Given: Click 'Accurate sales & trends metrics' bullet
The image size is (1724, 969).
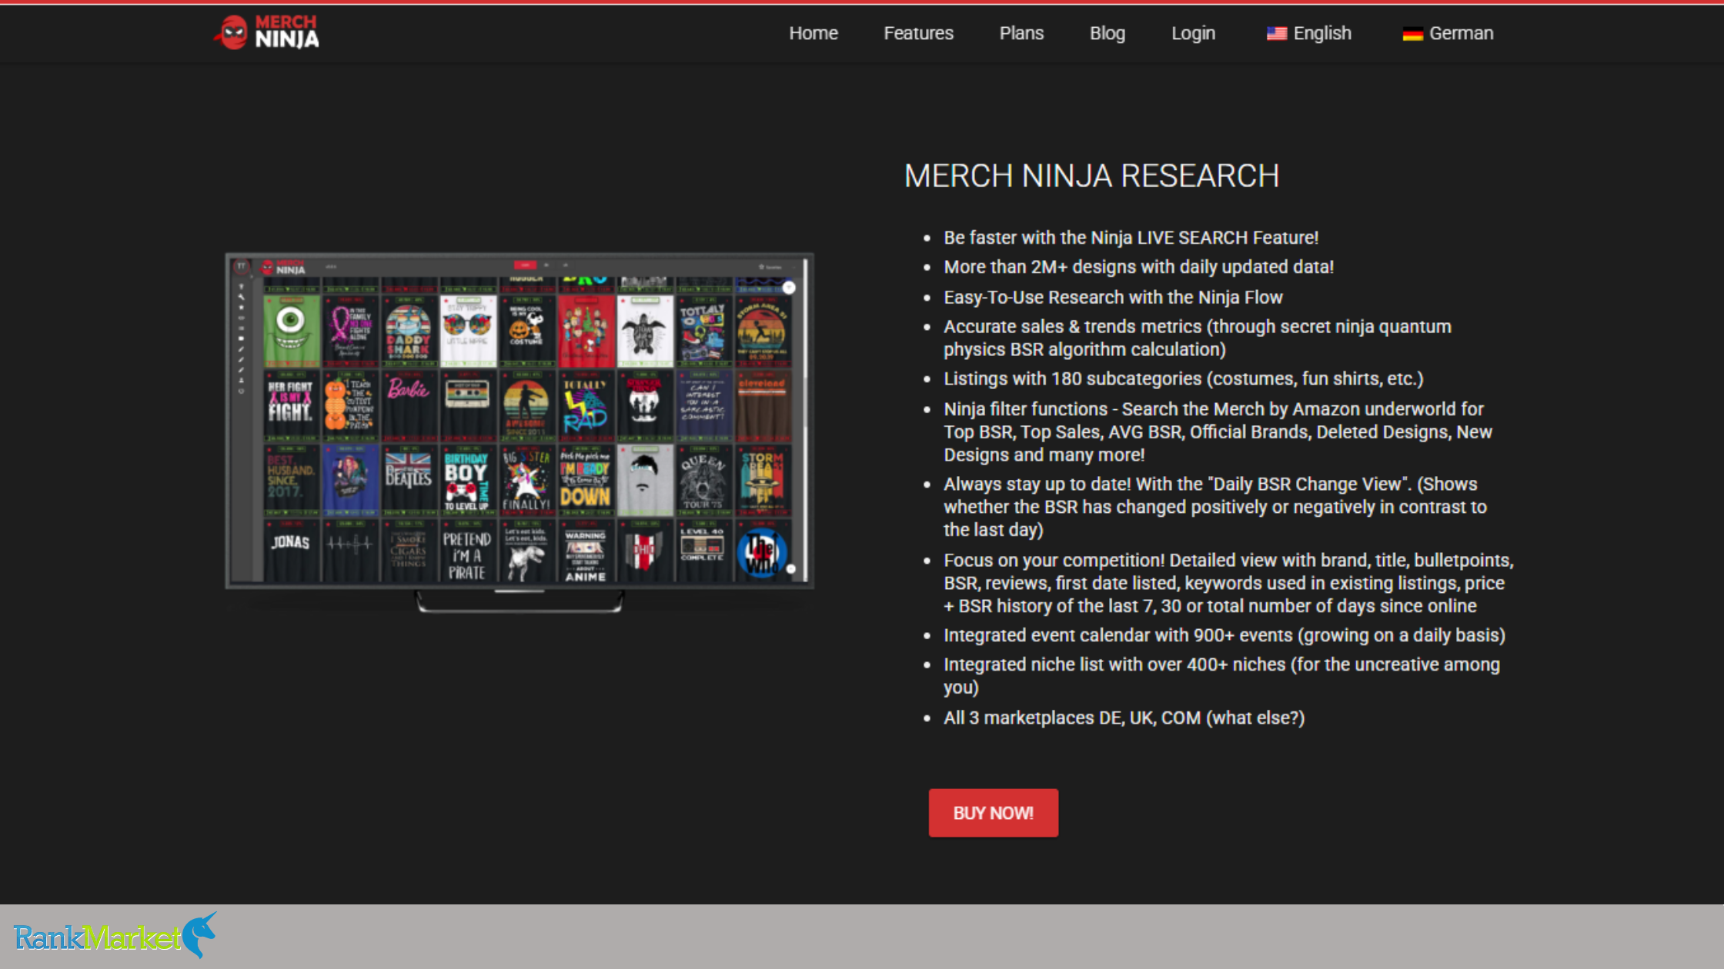Looking at the screenshot, I should [1198, 338].
